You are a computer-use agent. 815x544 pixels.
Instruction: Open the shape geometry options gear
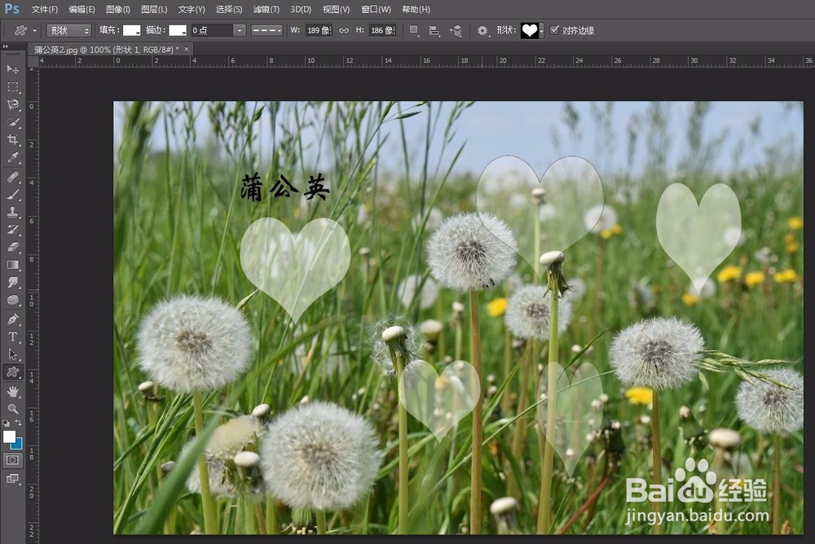482,31
